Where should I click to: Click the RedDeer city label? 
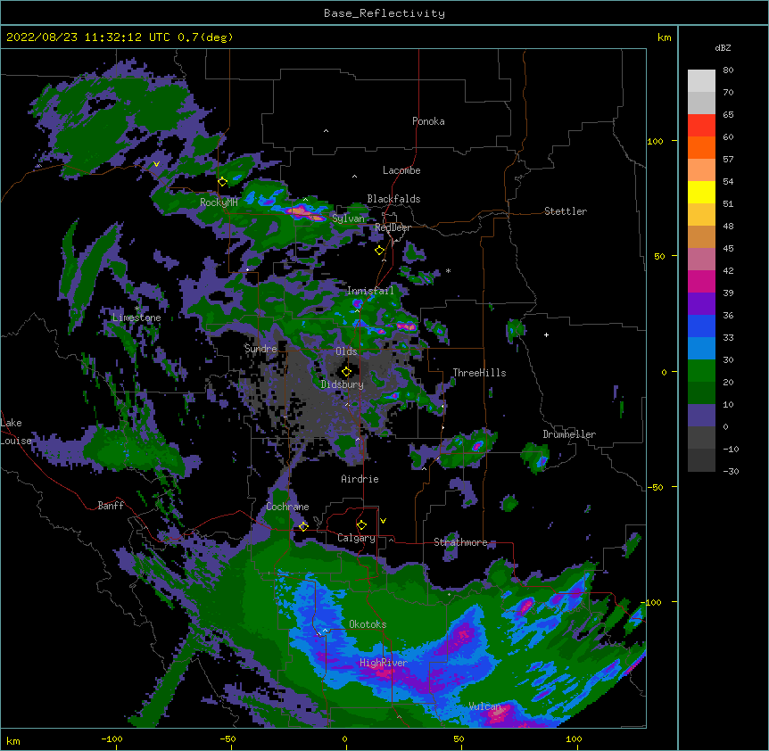click(x=393, y=227)
